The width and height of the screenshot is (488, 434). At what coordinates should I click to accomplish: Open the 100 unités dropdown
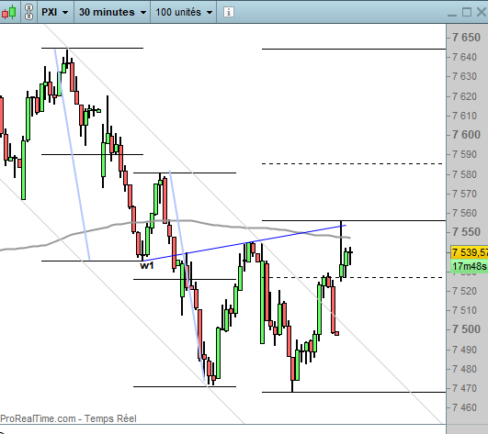[184, 12]
